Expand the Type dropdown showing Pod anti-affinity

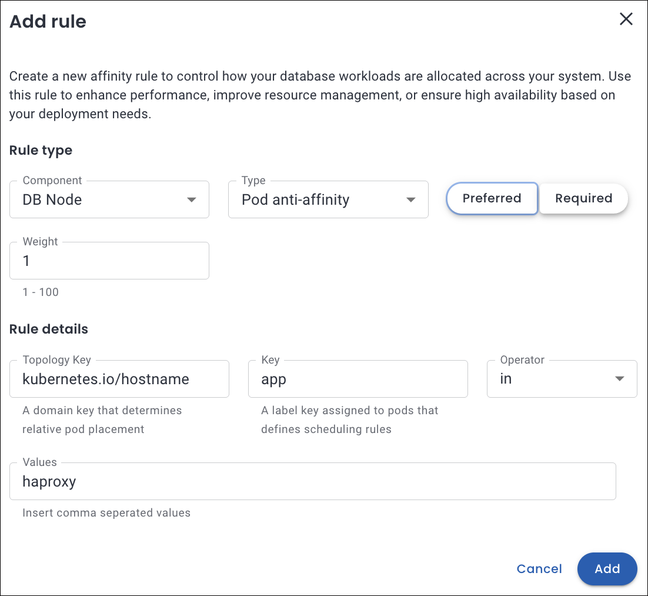[x=318, y=200]
